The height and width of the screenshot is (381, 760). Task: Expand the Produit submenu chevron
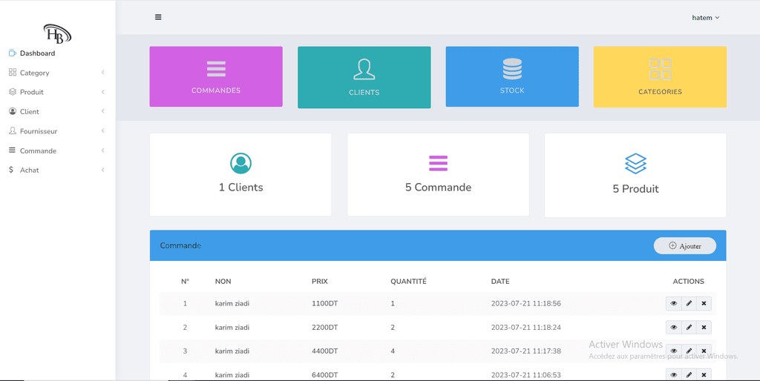coord(102,91)
